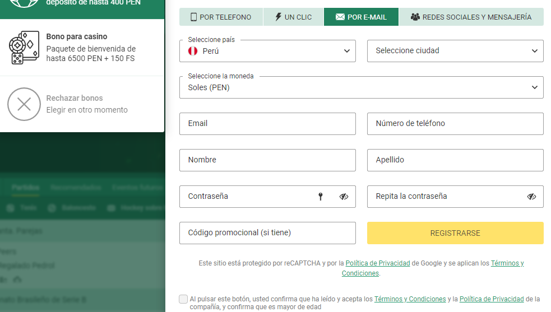Open the company Política de Privacidad link

click(492, 299)
